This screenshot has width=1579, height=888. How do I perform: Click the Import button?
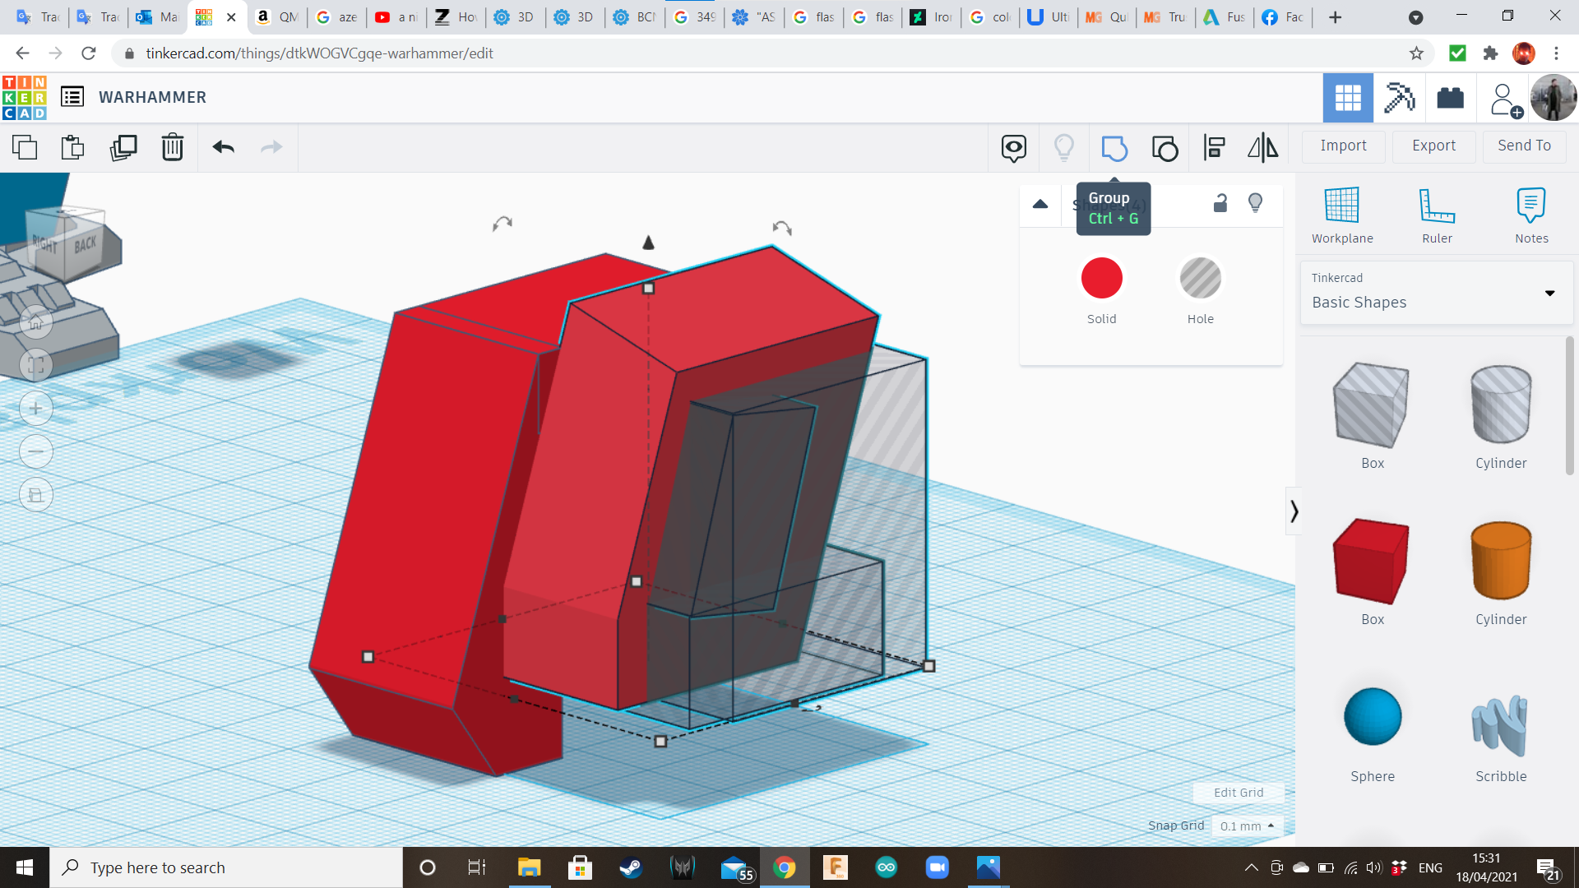coord(1343,146)
